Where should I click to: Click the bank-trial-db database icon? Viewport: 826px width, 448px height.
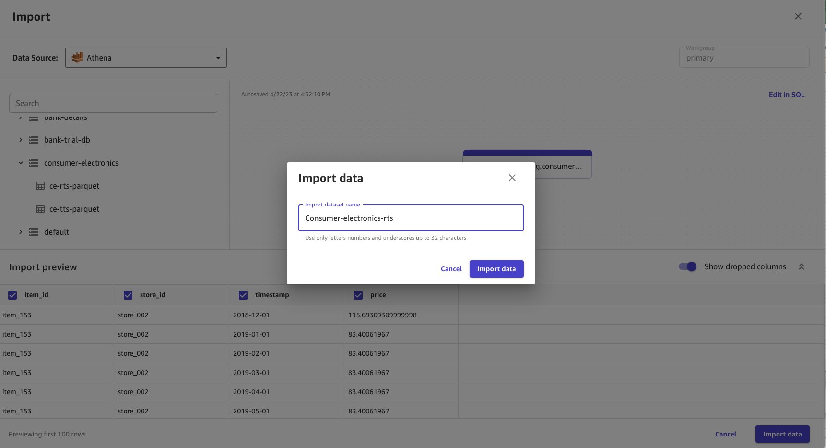34,140
